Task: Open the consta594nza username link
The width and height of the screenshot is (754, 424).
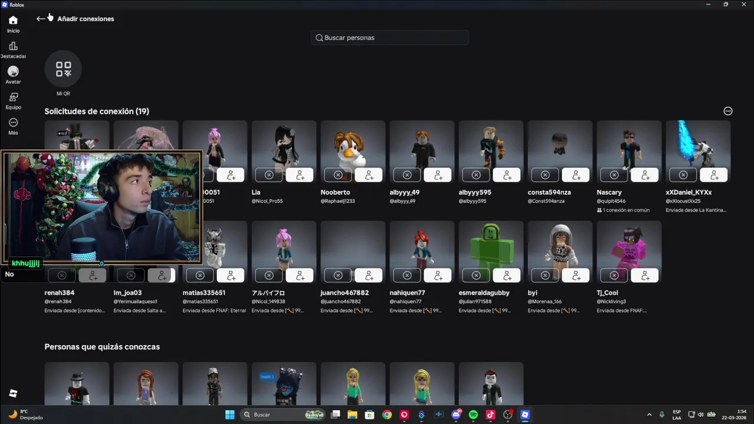Action: point(549,193)
